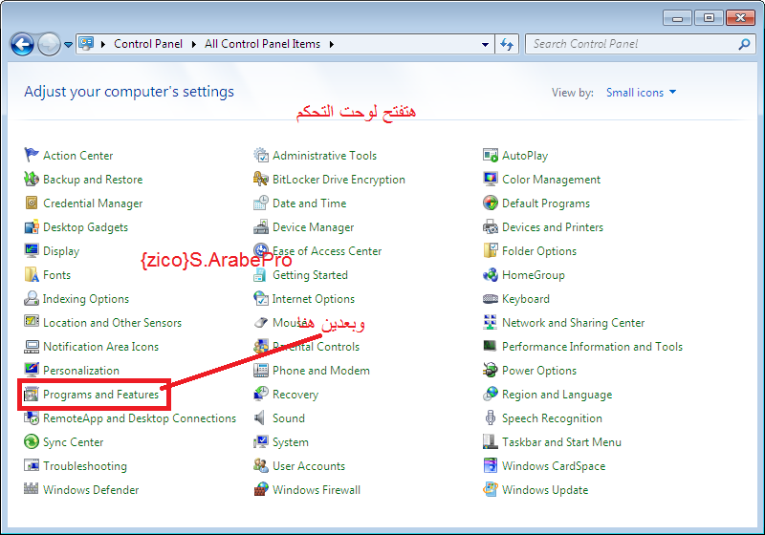Open RemoteApp and Desktop Connections link
This screenshot has width=765, height=535.
[x=140, y=417]
